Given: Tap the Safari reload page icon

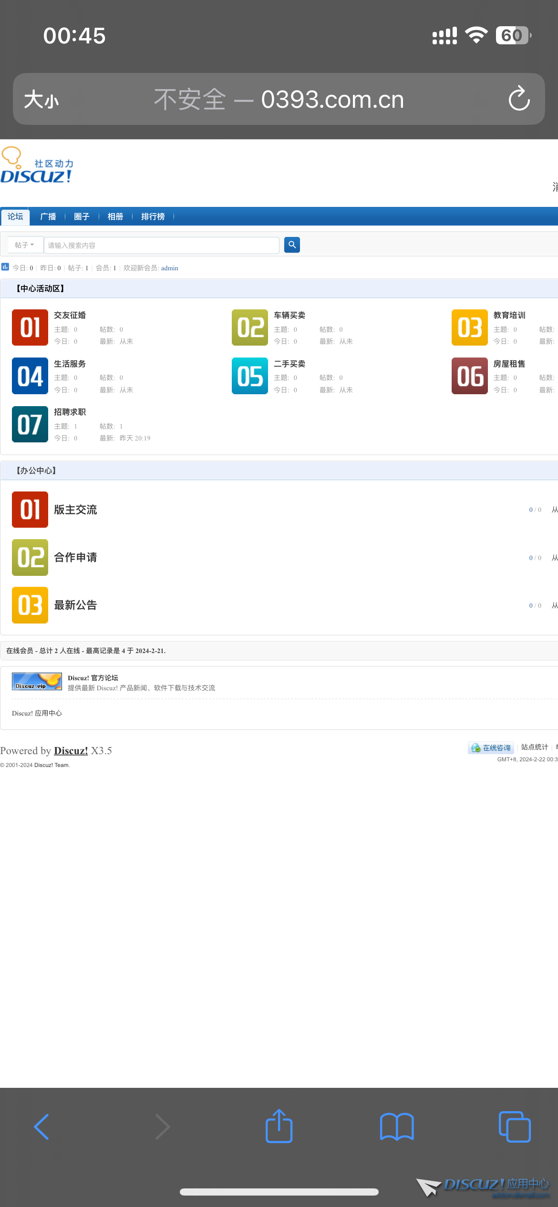Looking at the screenshot, I should [519, 99].
